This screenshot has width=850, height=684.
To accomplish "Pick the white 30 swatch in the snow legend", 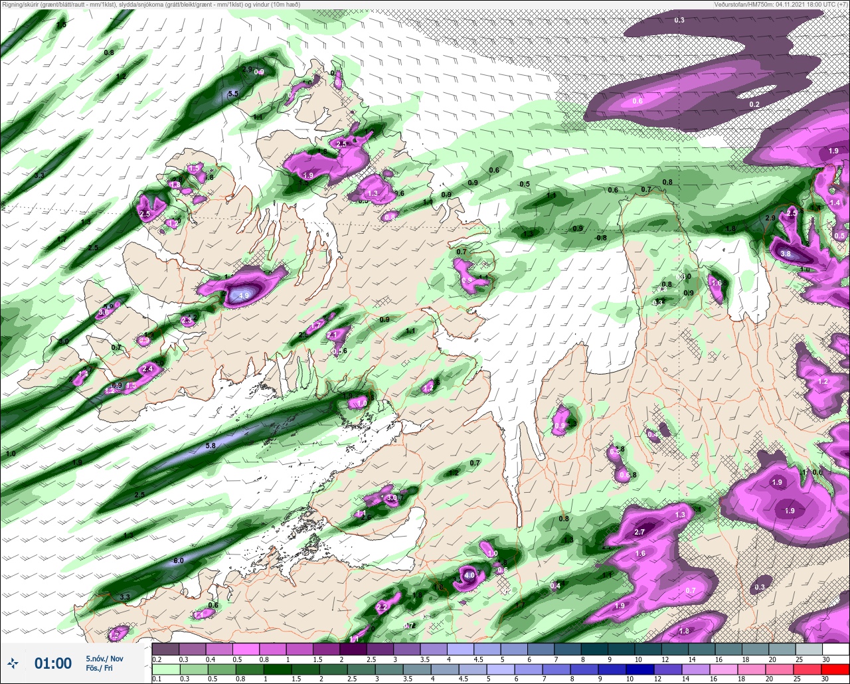I will [835, 649].
